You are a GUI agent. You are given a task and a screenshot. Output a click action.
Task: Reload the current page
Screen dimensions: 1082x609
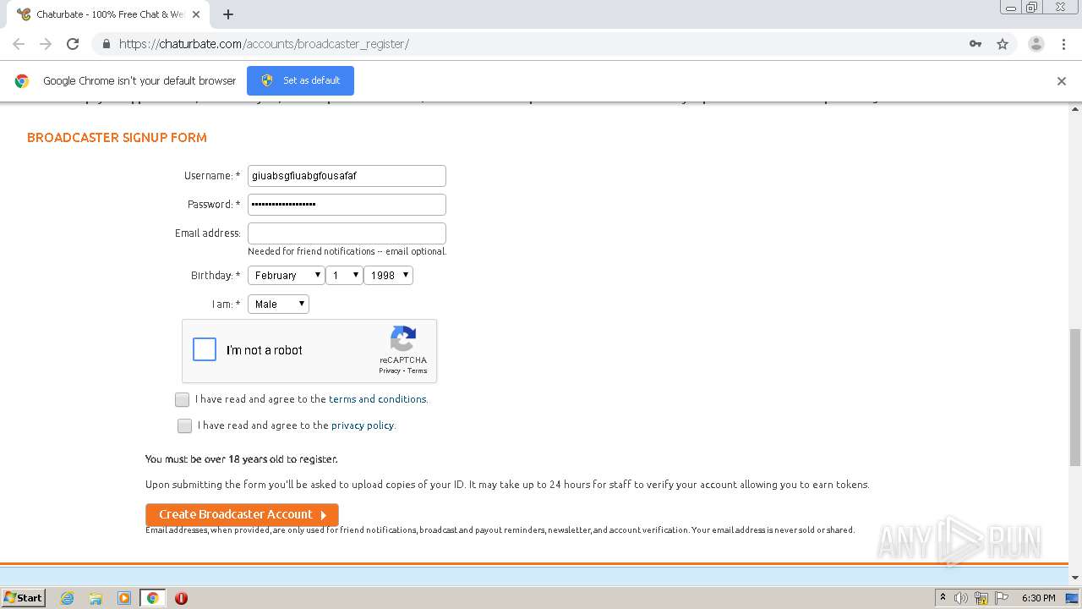pyautogui.click(x=73, y=44)
